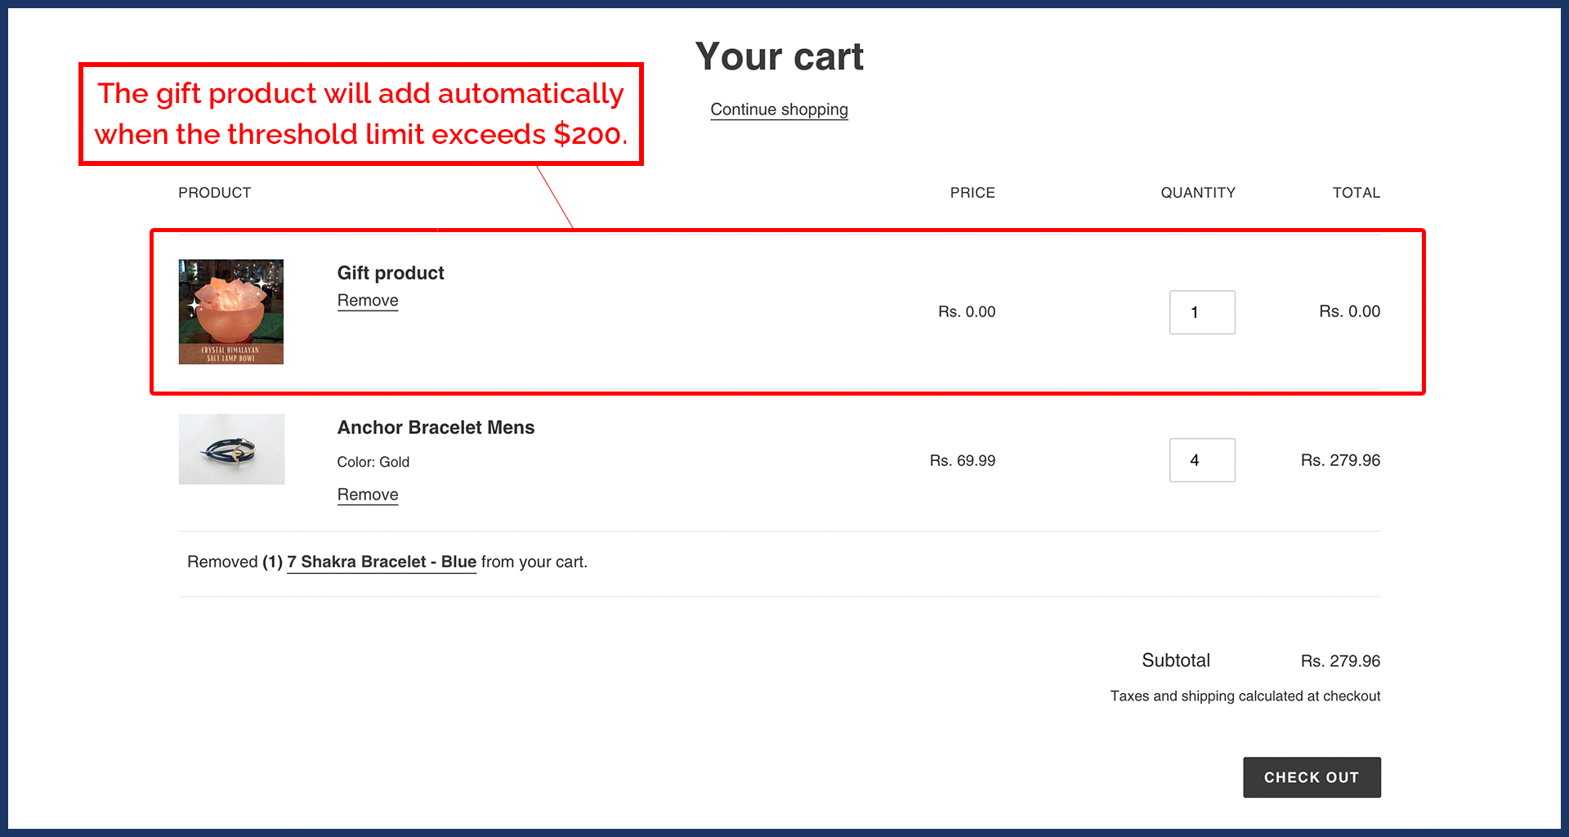Click the Your cart heading
Image resolution: width=1569 pixels, height=837 pixels.
(x=779, y=57)
